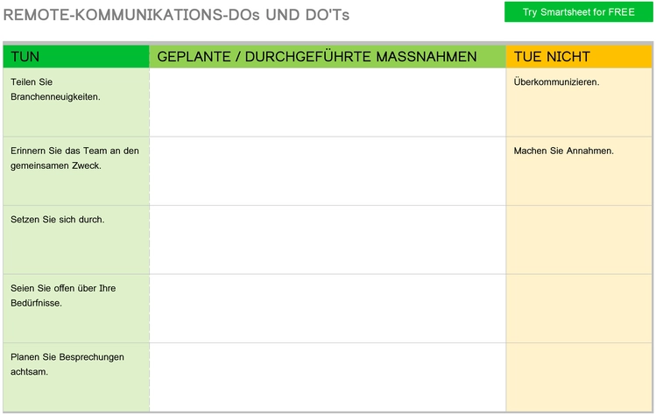The image size is (656, 415).
Task: Select the cell Seien Sie offen über Ihre Bedürfnisse
Action: (x=76, y=309)
